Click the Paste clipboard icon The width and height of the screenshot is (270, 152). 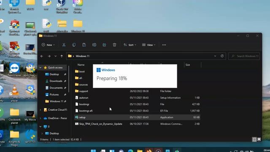click(x=84, y=45)
